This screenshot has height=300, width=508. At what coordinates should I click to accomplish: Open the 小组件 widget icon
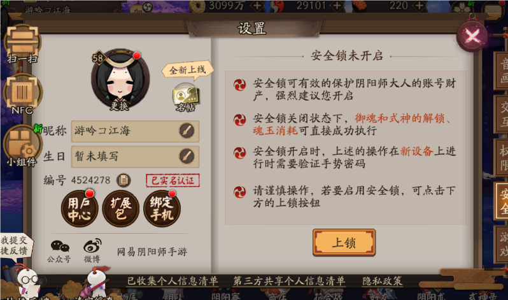point(22,146)
